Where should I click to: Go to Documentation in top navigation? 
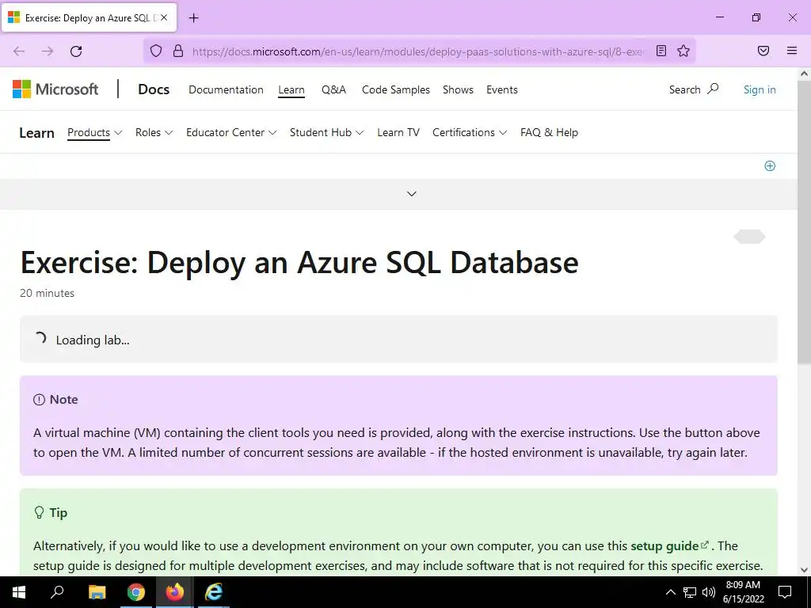pos(226,89)
